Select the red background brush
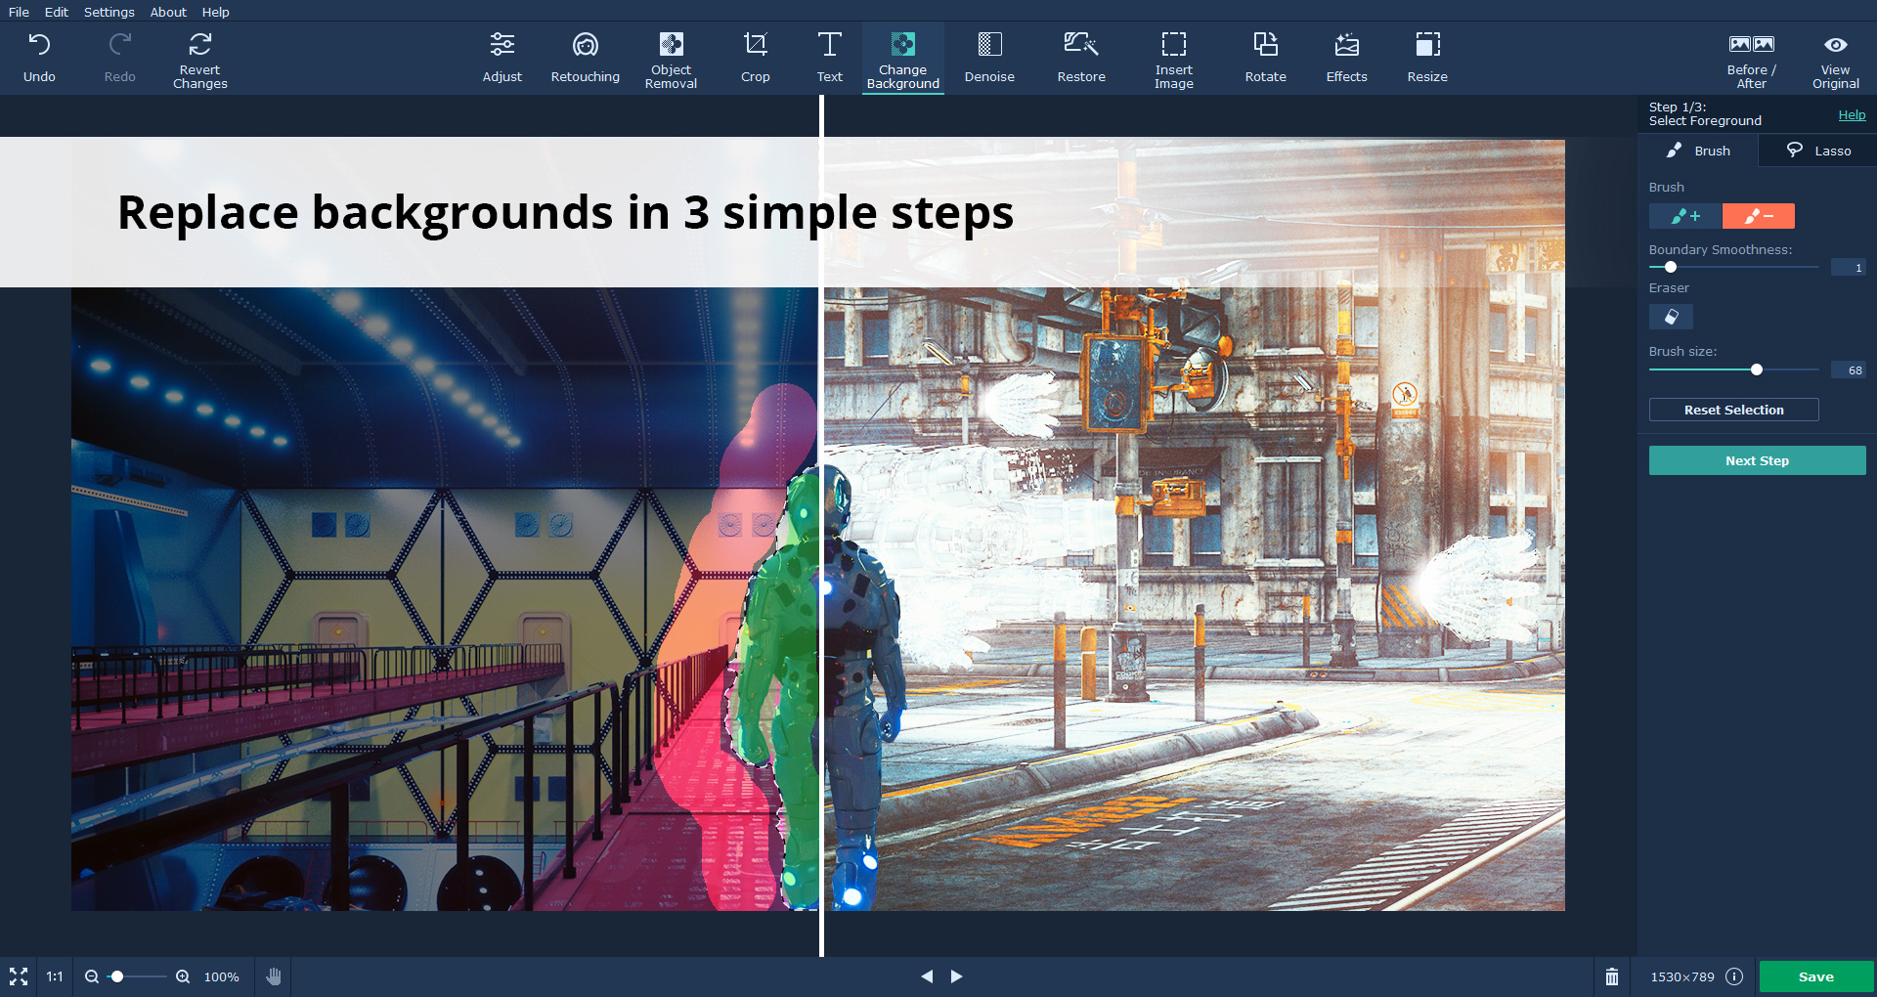 click(x=1758, y=216)
